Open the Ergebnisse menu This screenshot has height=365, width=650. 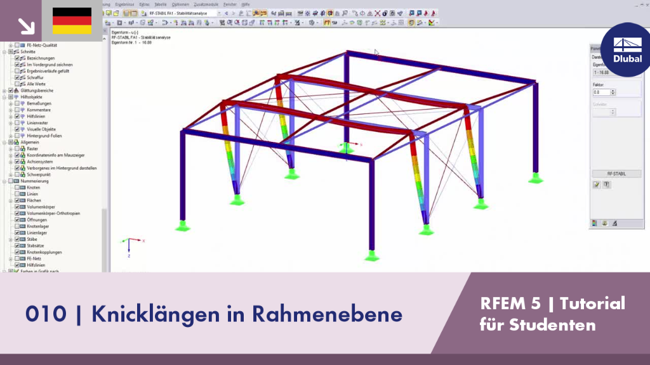124,4
